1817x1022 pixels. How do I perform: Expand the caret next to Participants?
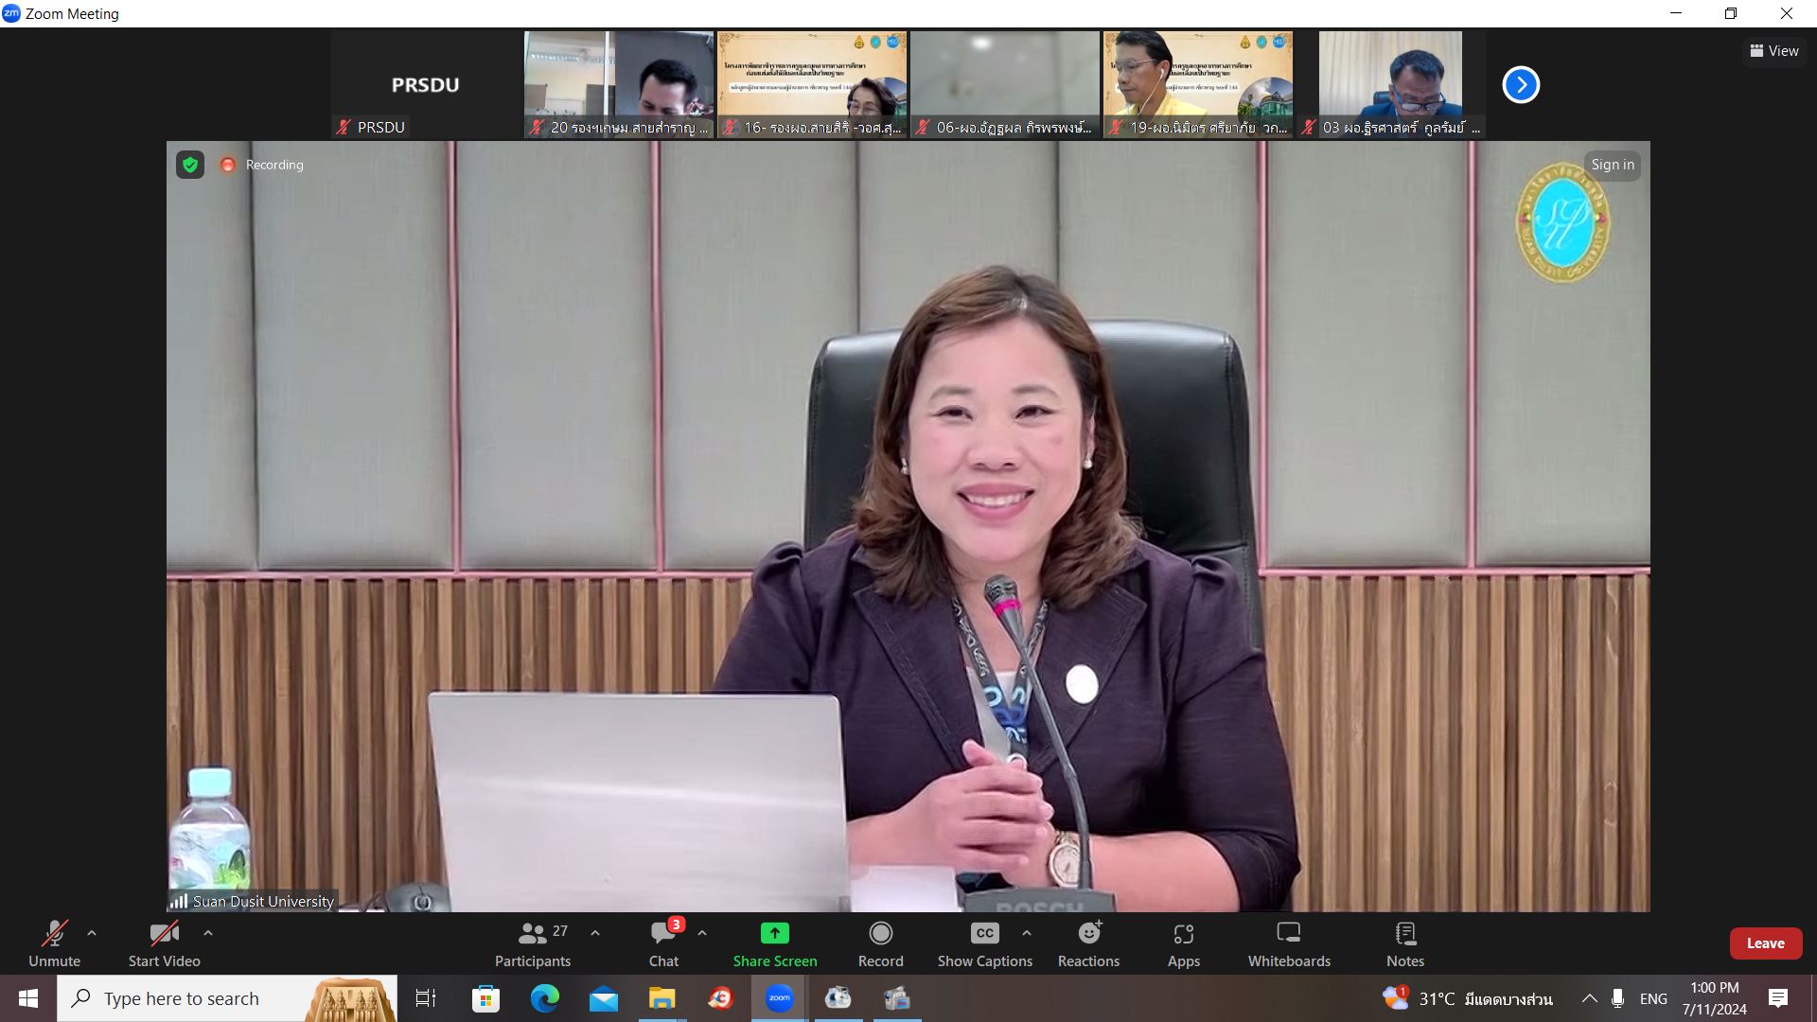pyautogui.click(x=595, y=933)
